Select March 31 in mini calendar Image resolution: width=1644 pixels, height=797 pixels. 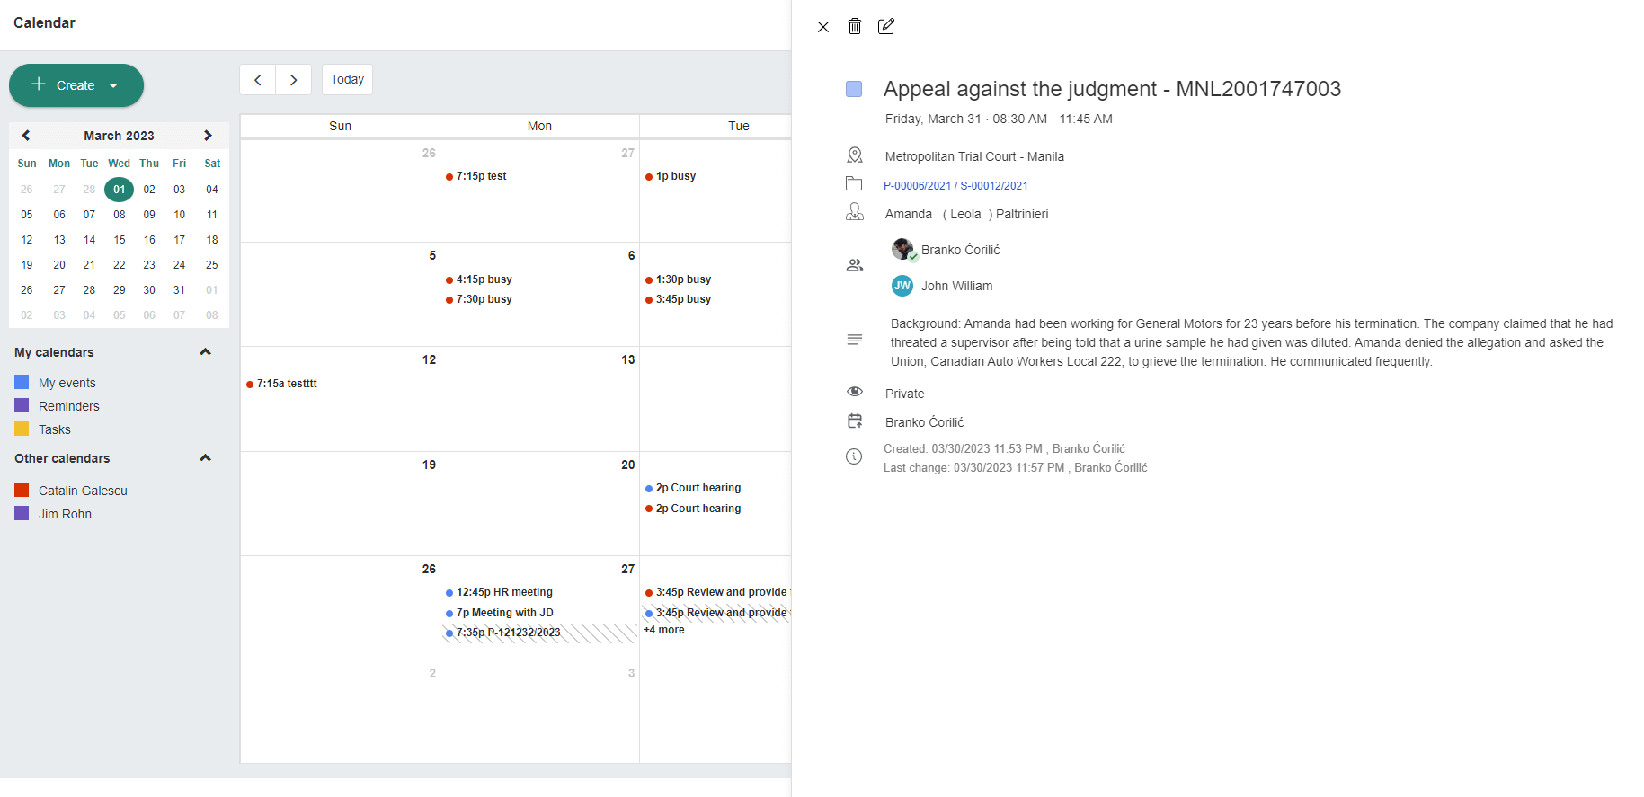(180, 290)
